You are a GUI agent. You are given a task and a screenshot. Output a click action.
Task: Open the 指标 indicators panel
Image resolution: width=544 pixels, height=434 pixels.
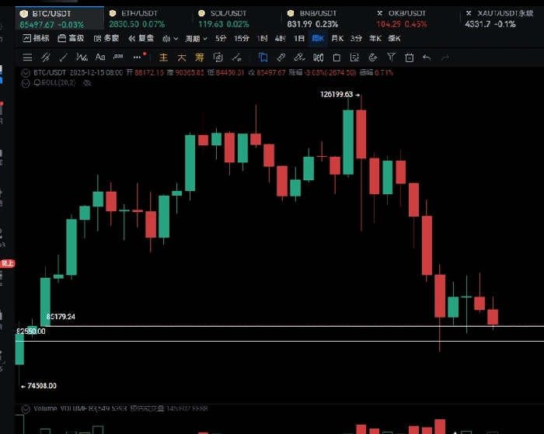tap(34, 38)
